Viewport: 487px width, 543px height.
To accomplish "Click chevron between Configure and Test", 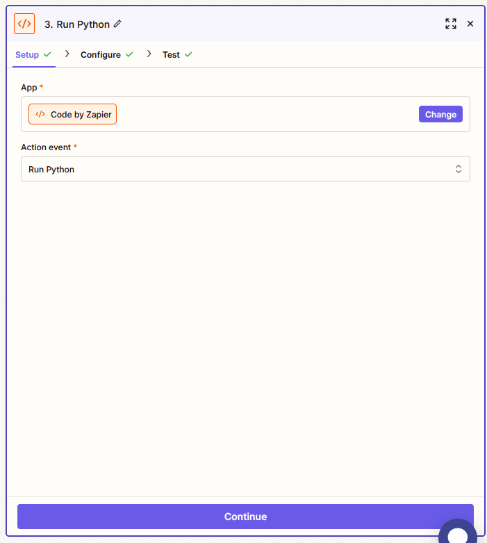I will tap(149, 54).
